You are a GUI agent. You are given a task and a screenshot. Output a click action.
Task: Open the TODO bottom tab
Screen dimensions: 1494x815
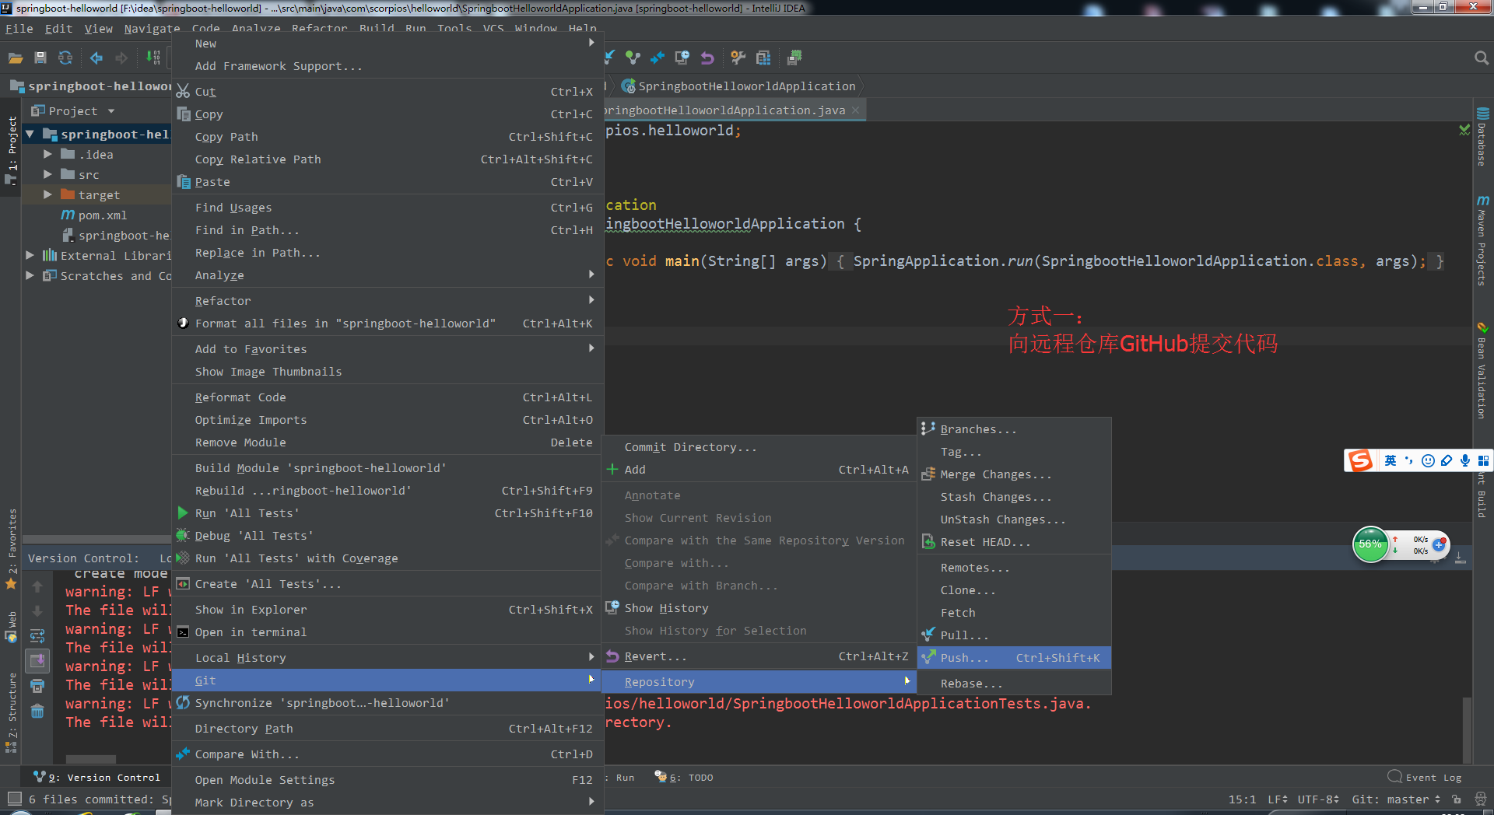(x=684, y=777)
